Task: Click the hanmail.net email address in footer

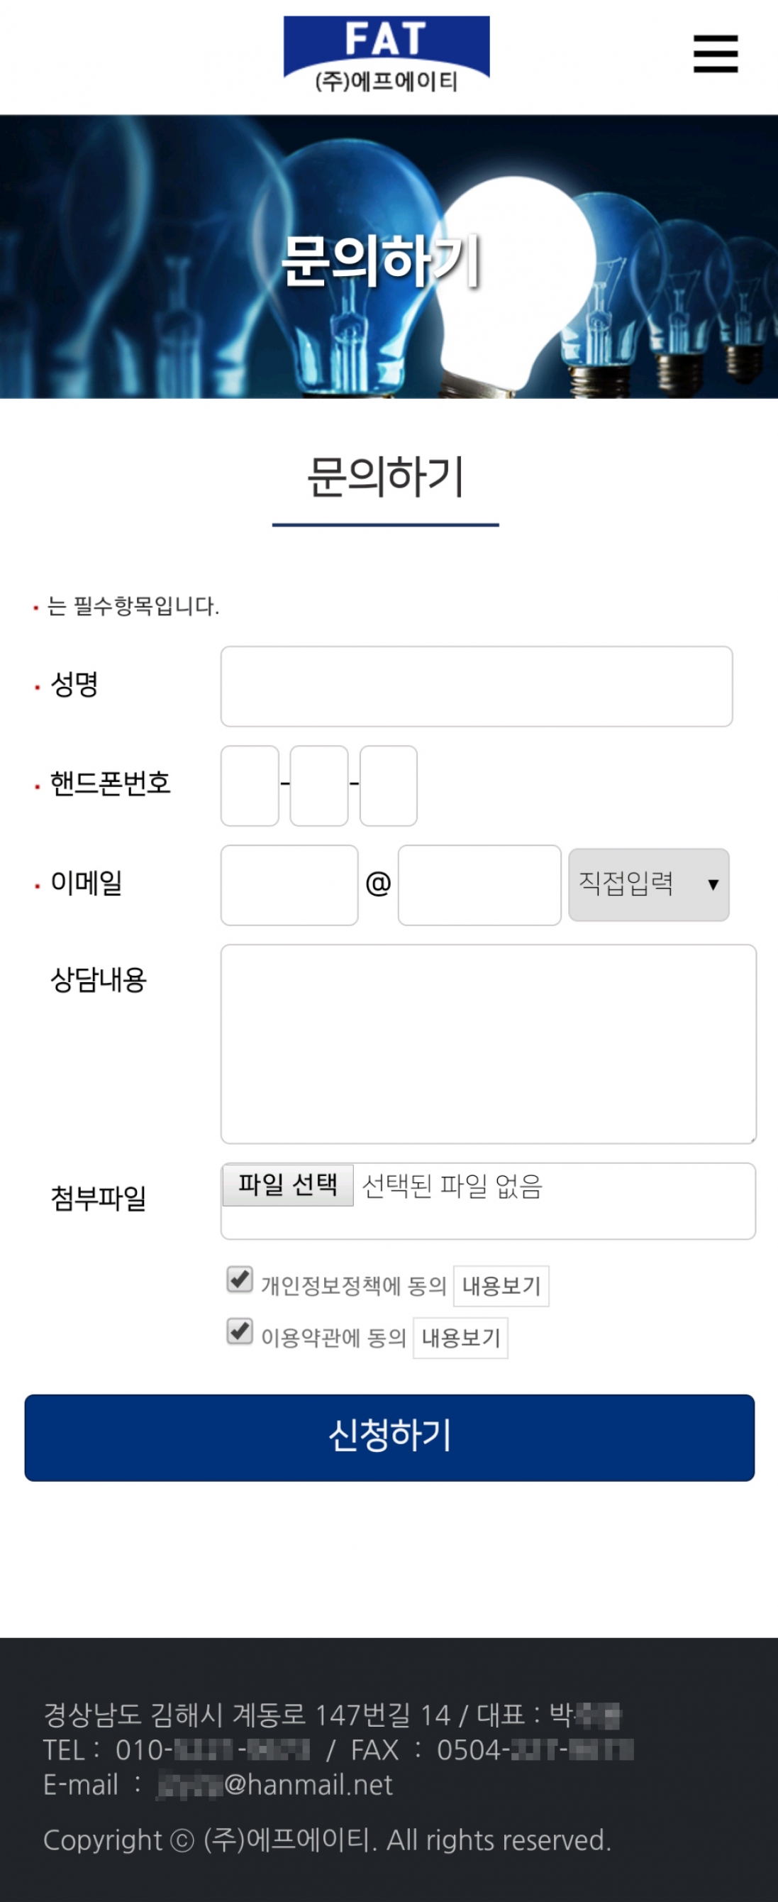Action: pyautogui.click(x=276, y=1786)
